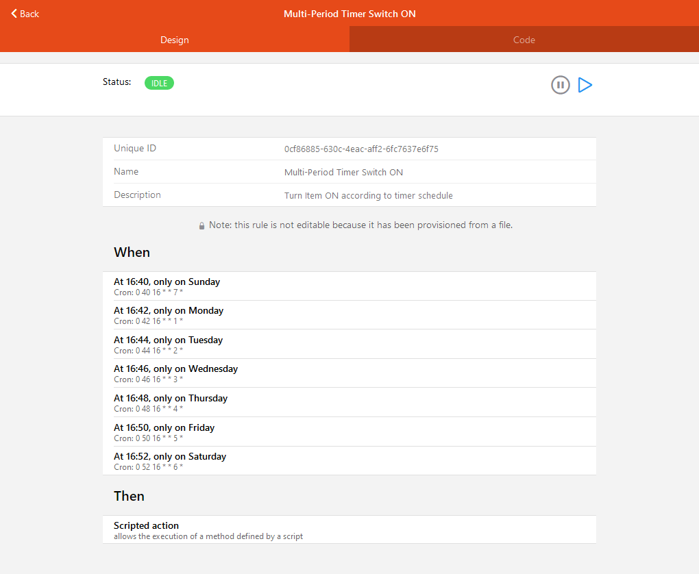Click the Unique ID value

(x=361, y=149)
